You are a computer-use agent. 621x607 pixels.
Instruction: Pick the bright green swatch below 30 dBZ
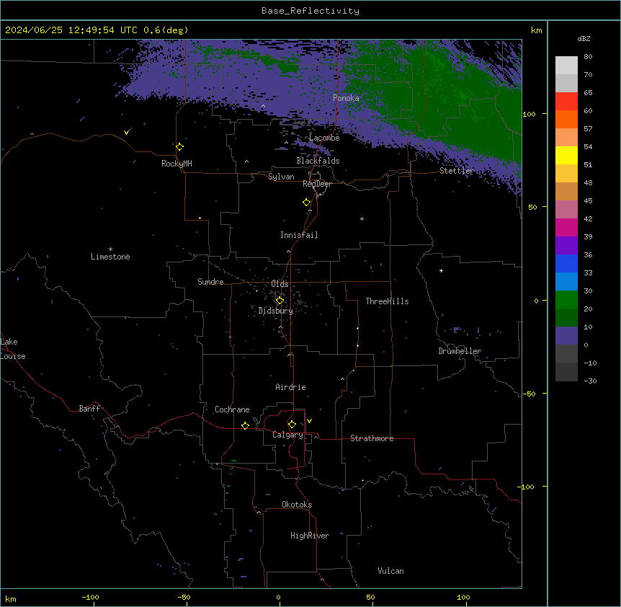[566, 300]
